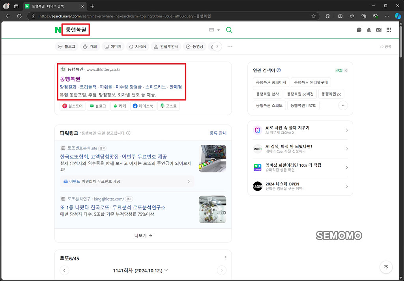Switch to the 인플루언서 search tab
This screenshot has width=404, height=281.
click(x=166, y=46)
